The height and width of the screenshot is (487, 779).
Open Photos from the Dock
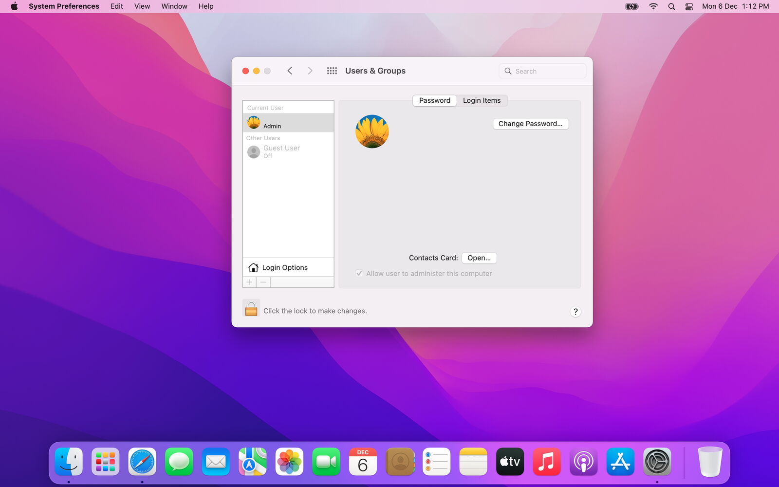click(289, 462)
